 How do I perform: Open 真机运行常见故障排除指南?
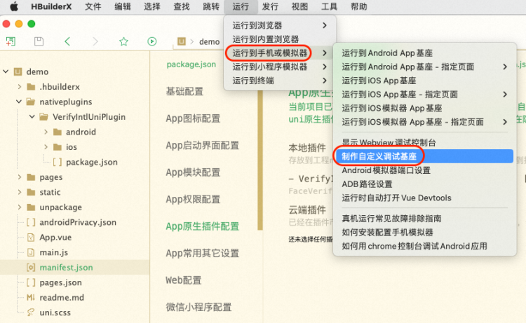pyautogui.click(x=424, y=219)
